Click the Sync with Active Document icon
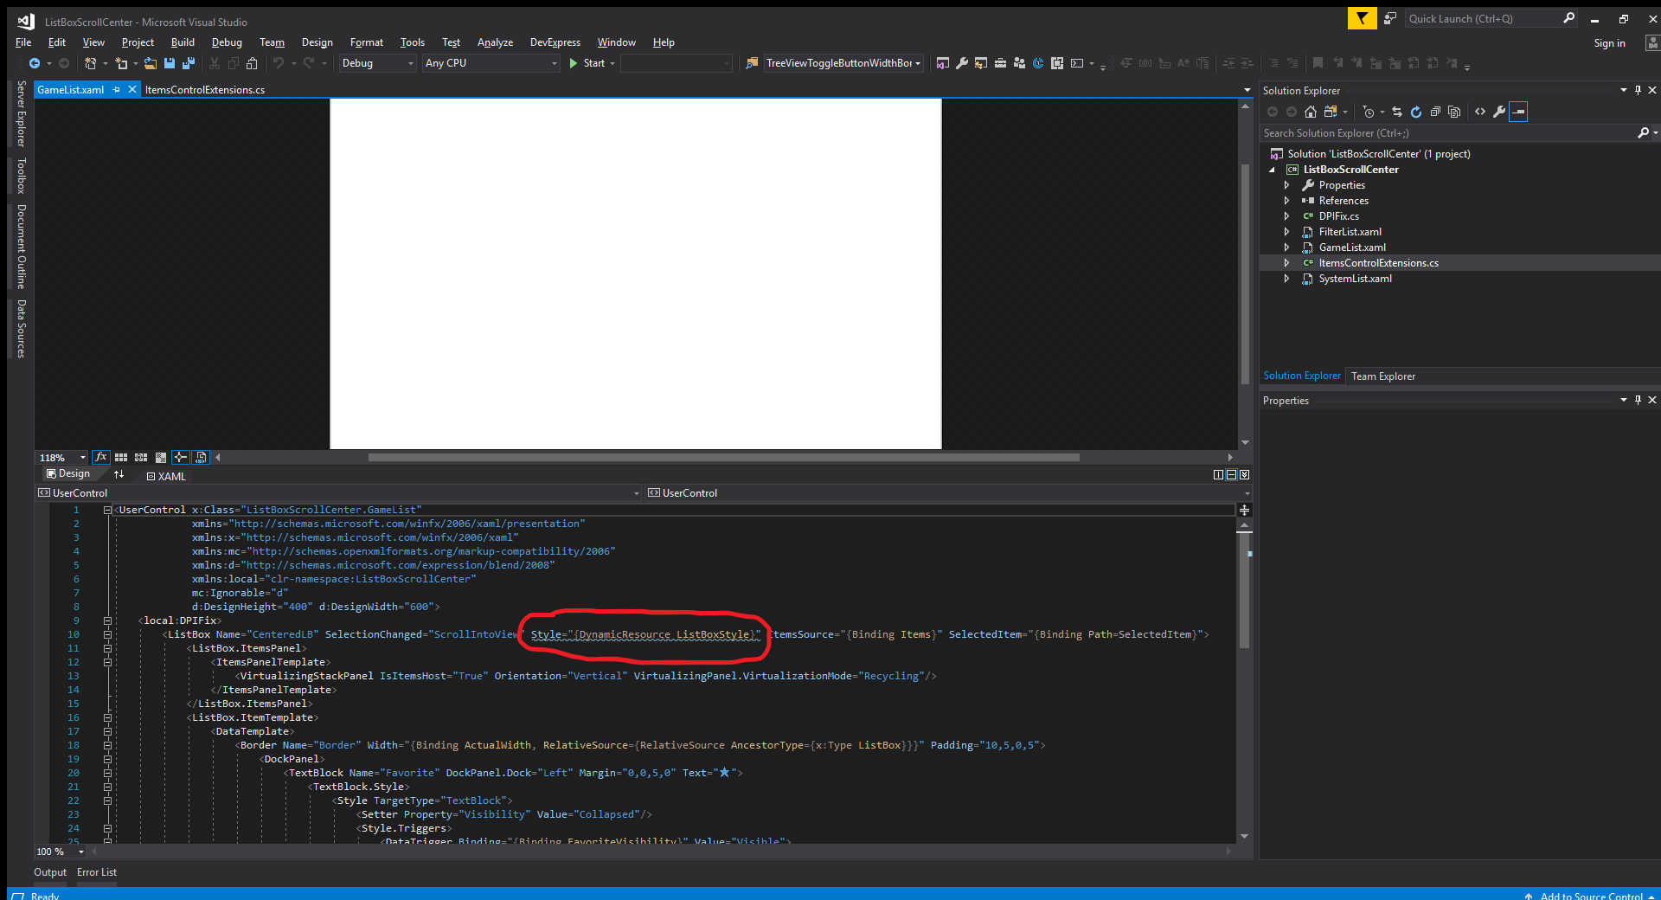The image size is (1661, 900). pos(1397,112)
